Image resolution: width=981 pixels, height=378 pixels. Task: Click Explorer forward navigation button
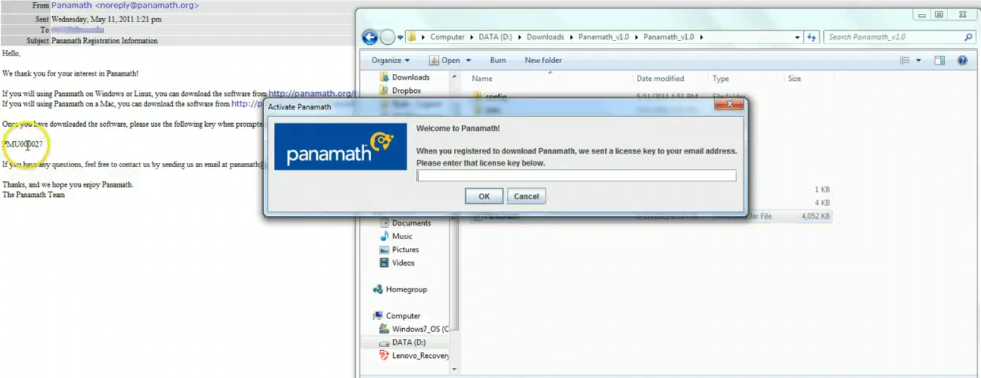[388, 37]
